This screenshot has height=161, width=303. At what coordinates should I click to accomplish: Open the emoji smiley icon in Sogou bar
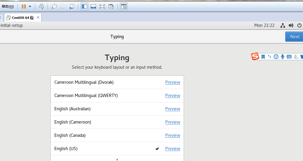coord(276,57)
